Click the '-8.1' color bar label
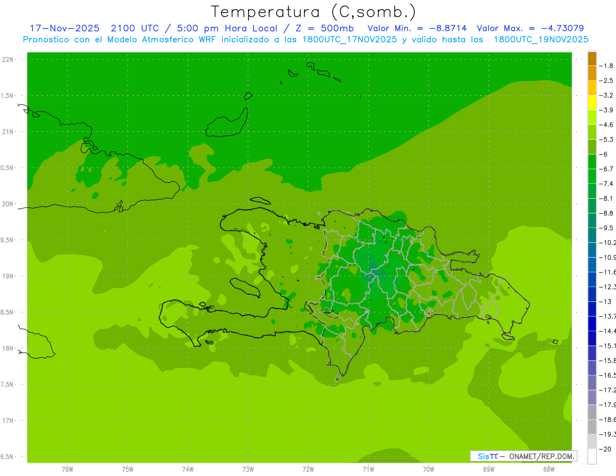 (x=606, y=198)
